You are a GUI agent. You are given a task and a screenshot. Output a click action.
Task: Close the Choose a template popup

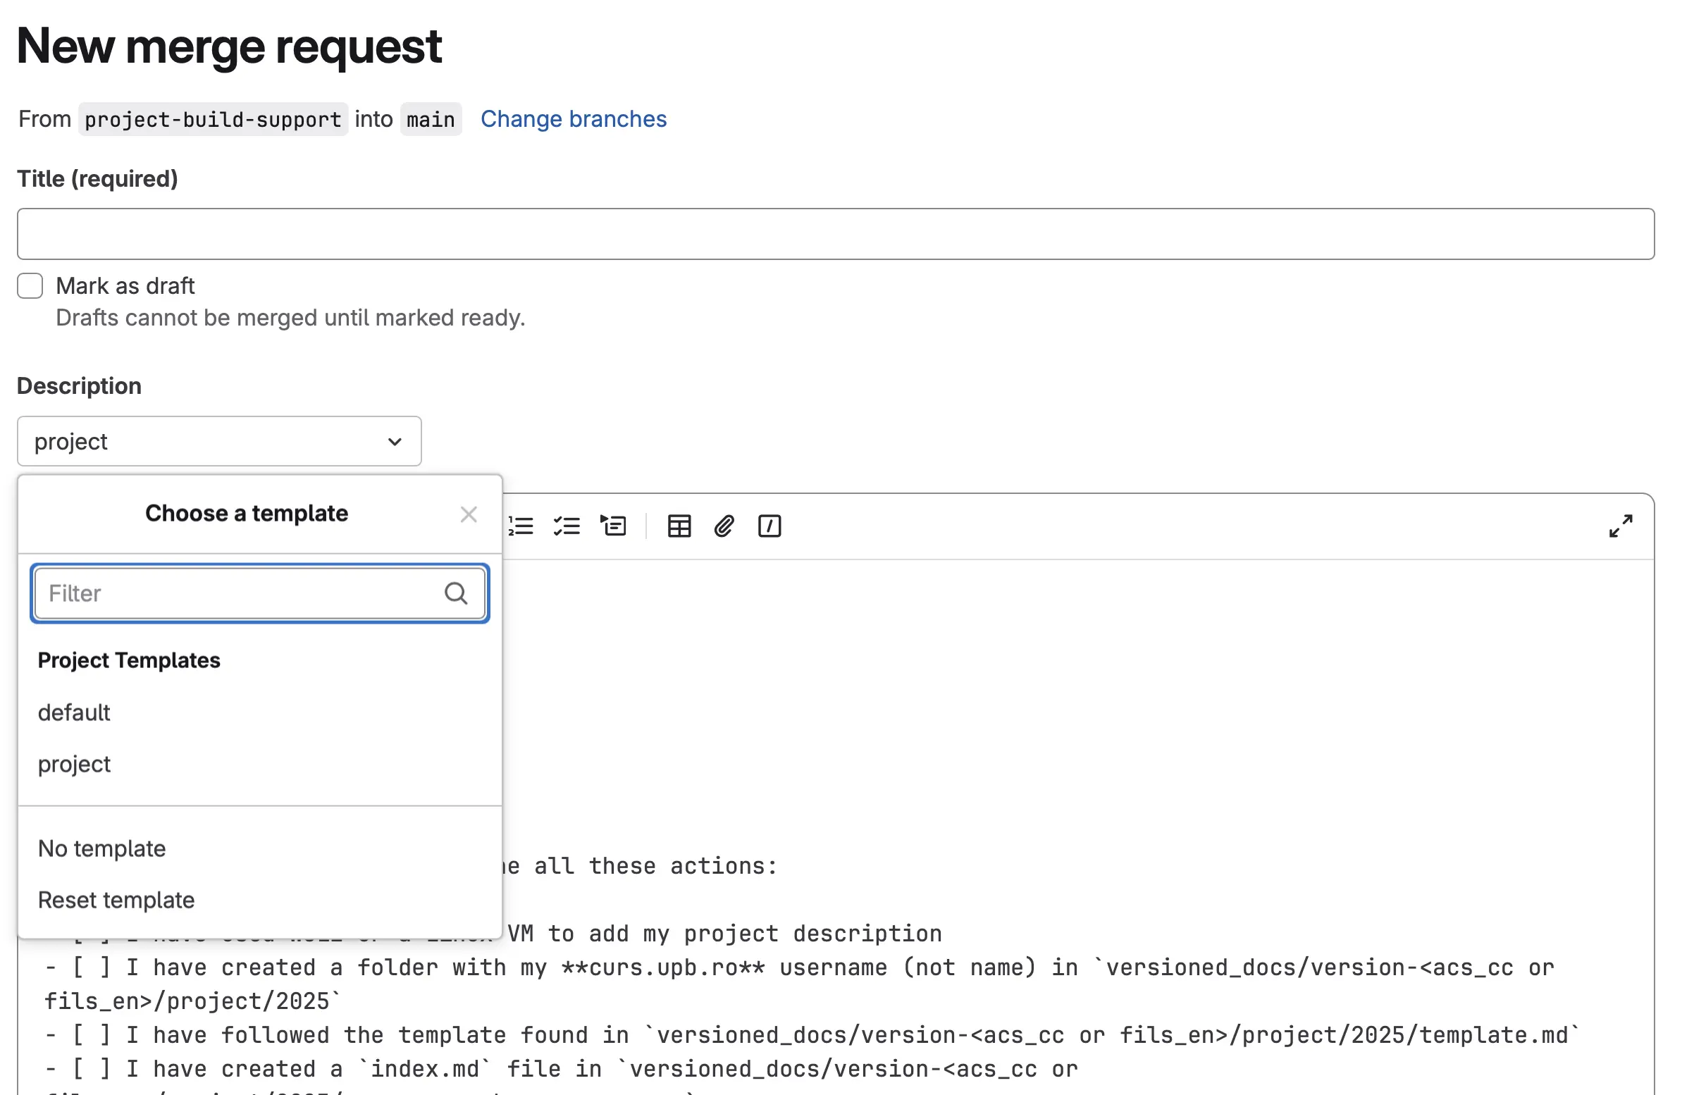[469, 514]
